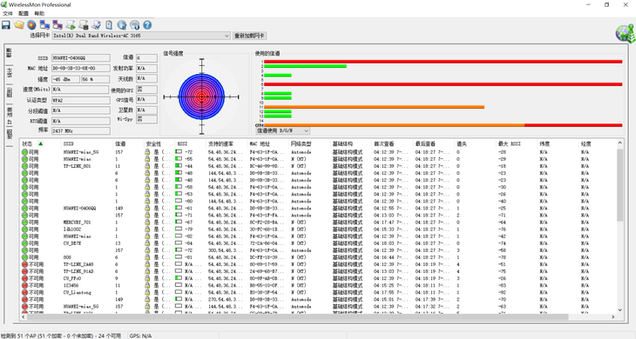Open the 文件 menu
Viewport: 636px width, 339px height.
click(8, 14)
